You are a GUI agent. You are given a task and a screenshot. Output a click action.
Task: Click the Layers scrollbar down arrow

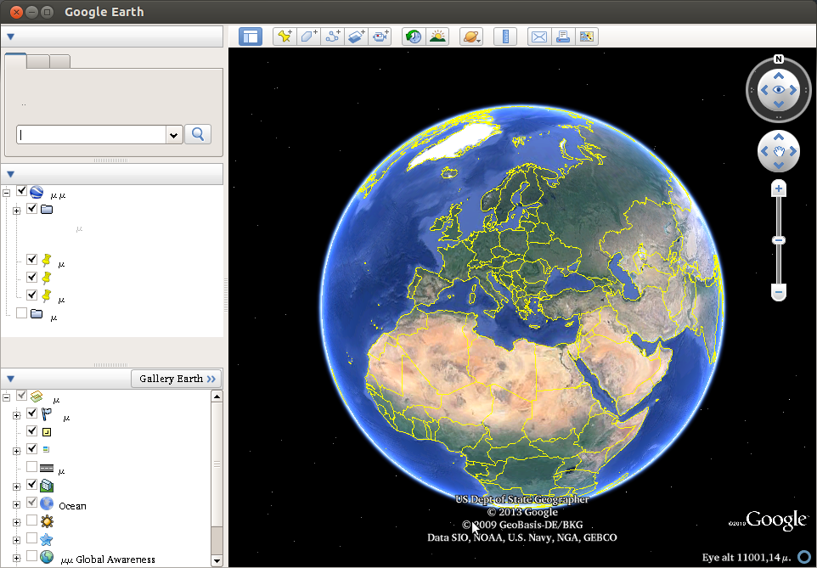[x=217, y=561]
